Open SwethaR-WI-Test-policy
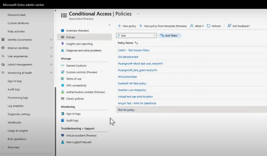Screen dimensions: 267x156 132,83
